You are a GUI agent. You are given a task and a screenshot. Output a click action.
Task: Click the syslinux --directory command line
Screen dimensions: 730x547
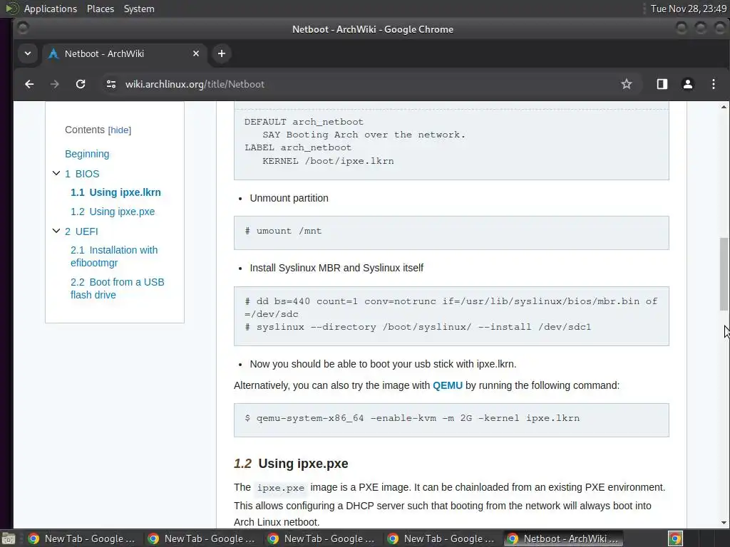click(418, 327)
